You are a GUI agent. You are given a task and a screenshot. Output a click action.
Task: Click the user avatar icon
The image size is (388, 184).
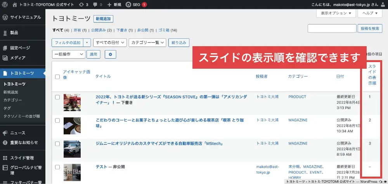click(x=383, y=4)
